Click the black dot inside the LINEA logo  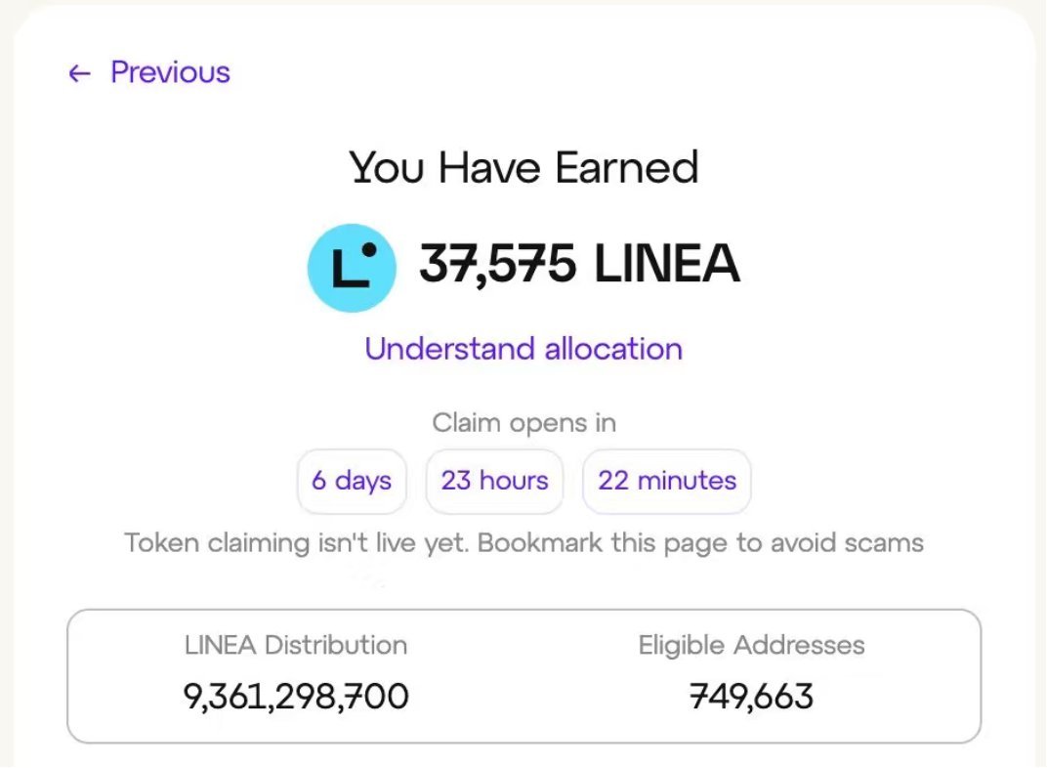368,250
